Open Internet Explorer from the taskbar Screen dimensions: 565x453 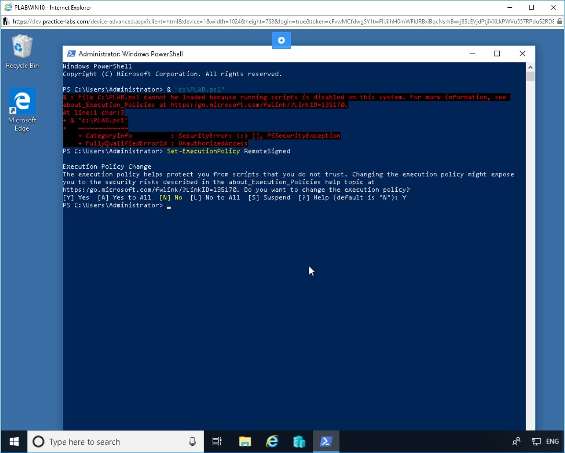coord(272,441)
